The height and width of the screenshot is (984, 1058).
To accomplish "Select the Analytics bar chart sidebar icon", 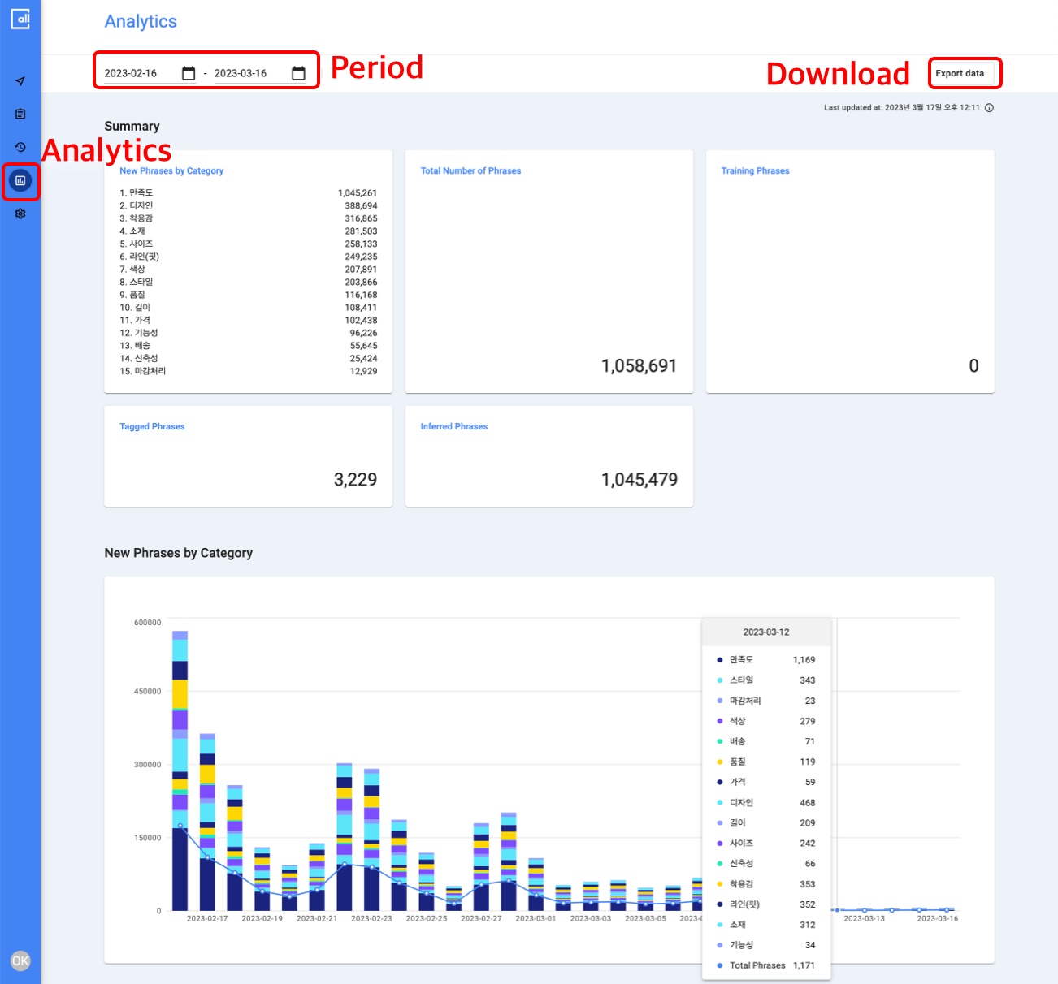I will pos(20,181).
